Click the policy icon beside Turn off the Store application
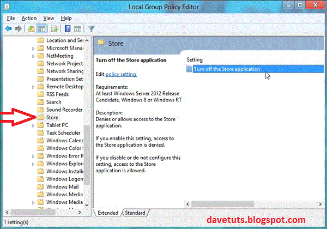The width and height of the screenshot is (327, 229). pyautogui.click(x=189, y=69)
